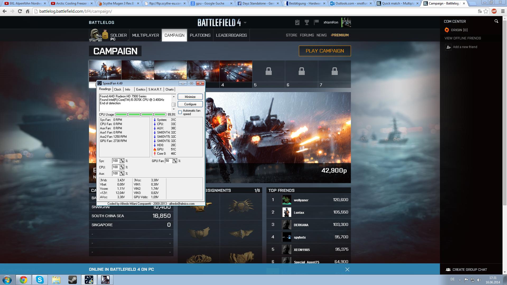Open Windows Explorer from the taskbar
507x285 pixels.
(x=56, y=280)
